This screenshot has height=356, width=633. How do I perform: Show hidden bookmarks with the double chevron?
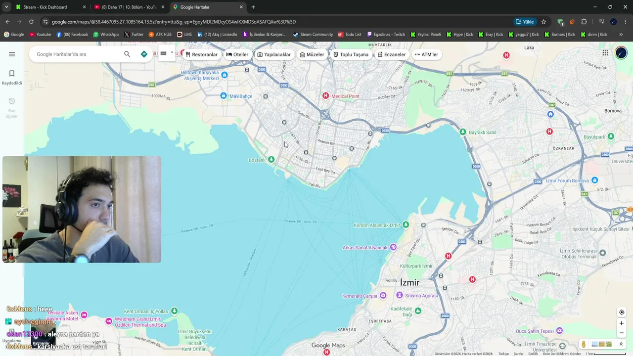pos(621,35)
